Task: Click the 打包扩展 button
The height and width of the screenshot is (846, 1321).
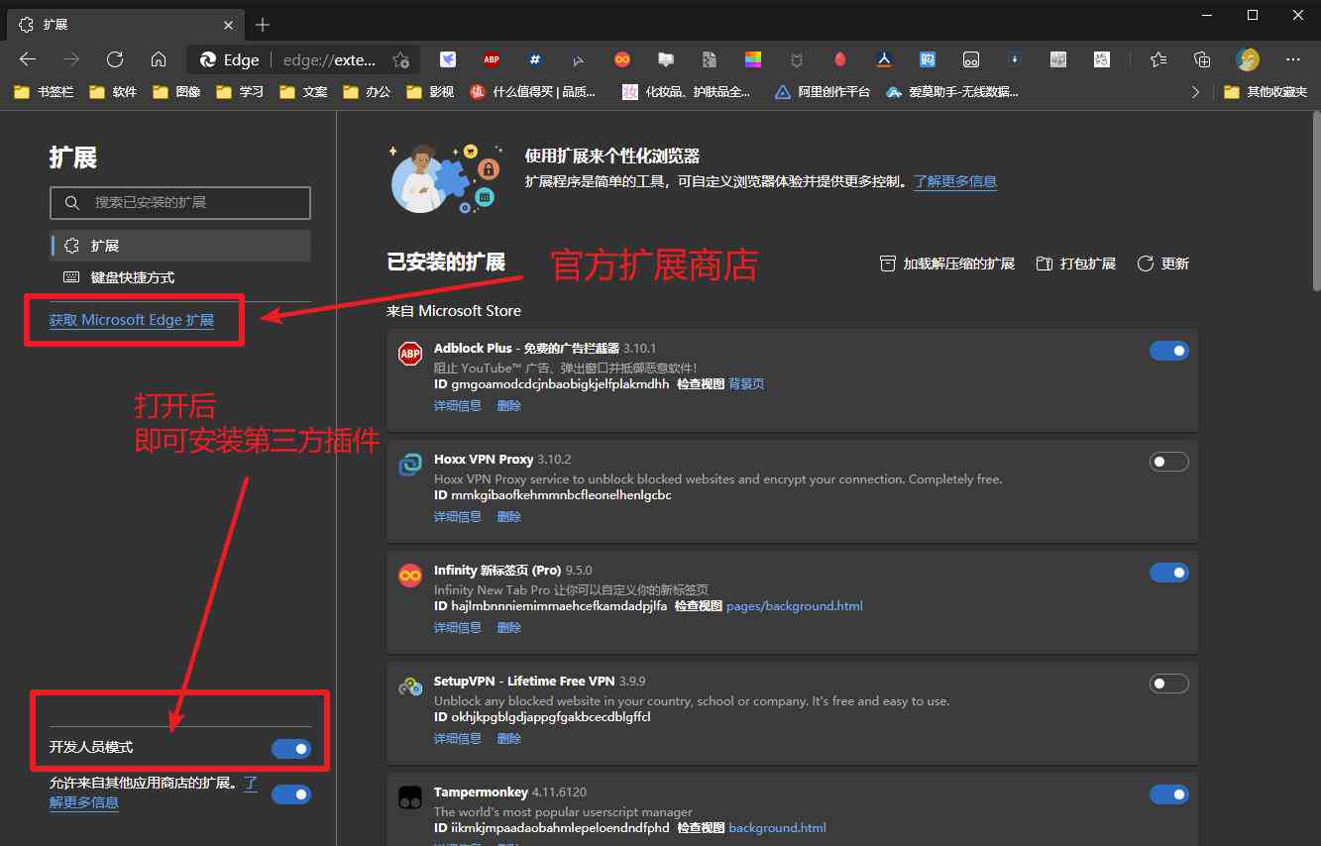Action: coord(1075,264)
